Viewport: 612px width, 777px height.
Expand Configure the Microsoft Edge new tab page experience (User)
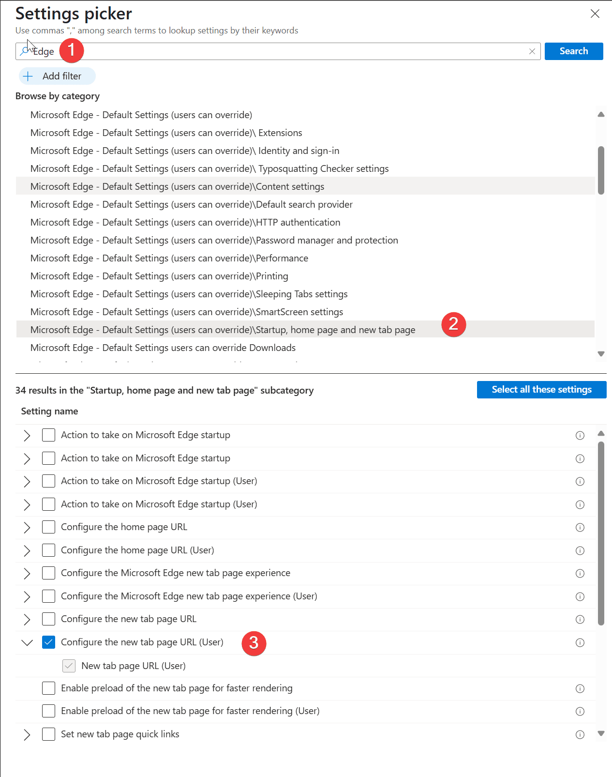[x=27, y=596]
